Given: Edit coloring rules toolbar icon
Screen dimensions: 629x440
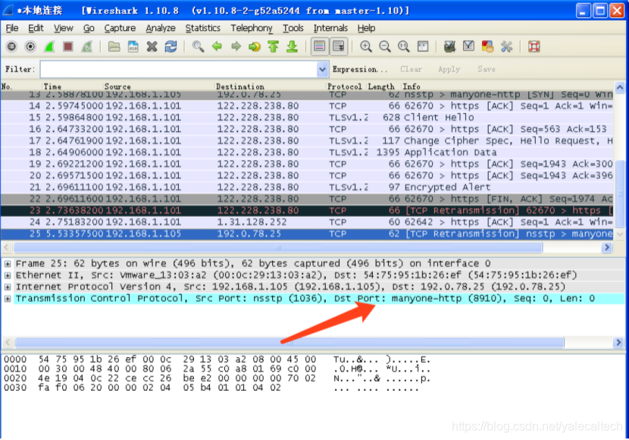Looking at the screenshot, I should point(487,46).
